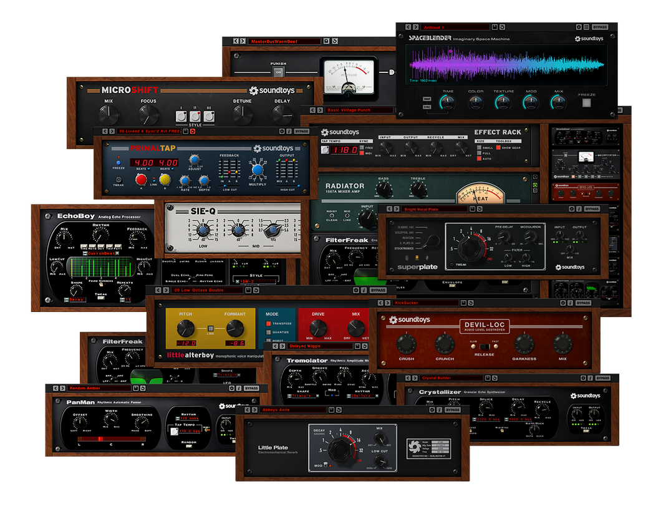The image size is (661, 511).
Task: Tap the Effect Rack Tap Tempo button
Action: (325, 149)
